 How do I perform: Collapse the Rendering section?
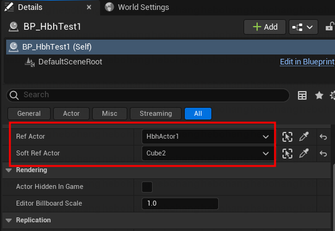click(9, 170)
